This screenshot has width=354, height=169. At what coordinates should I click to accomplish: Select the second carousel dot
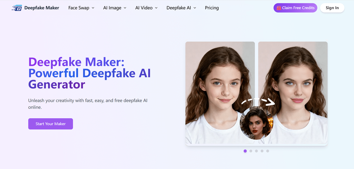[x=251, y=151]
